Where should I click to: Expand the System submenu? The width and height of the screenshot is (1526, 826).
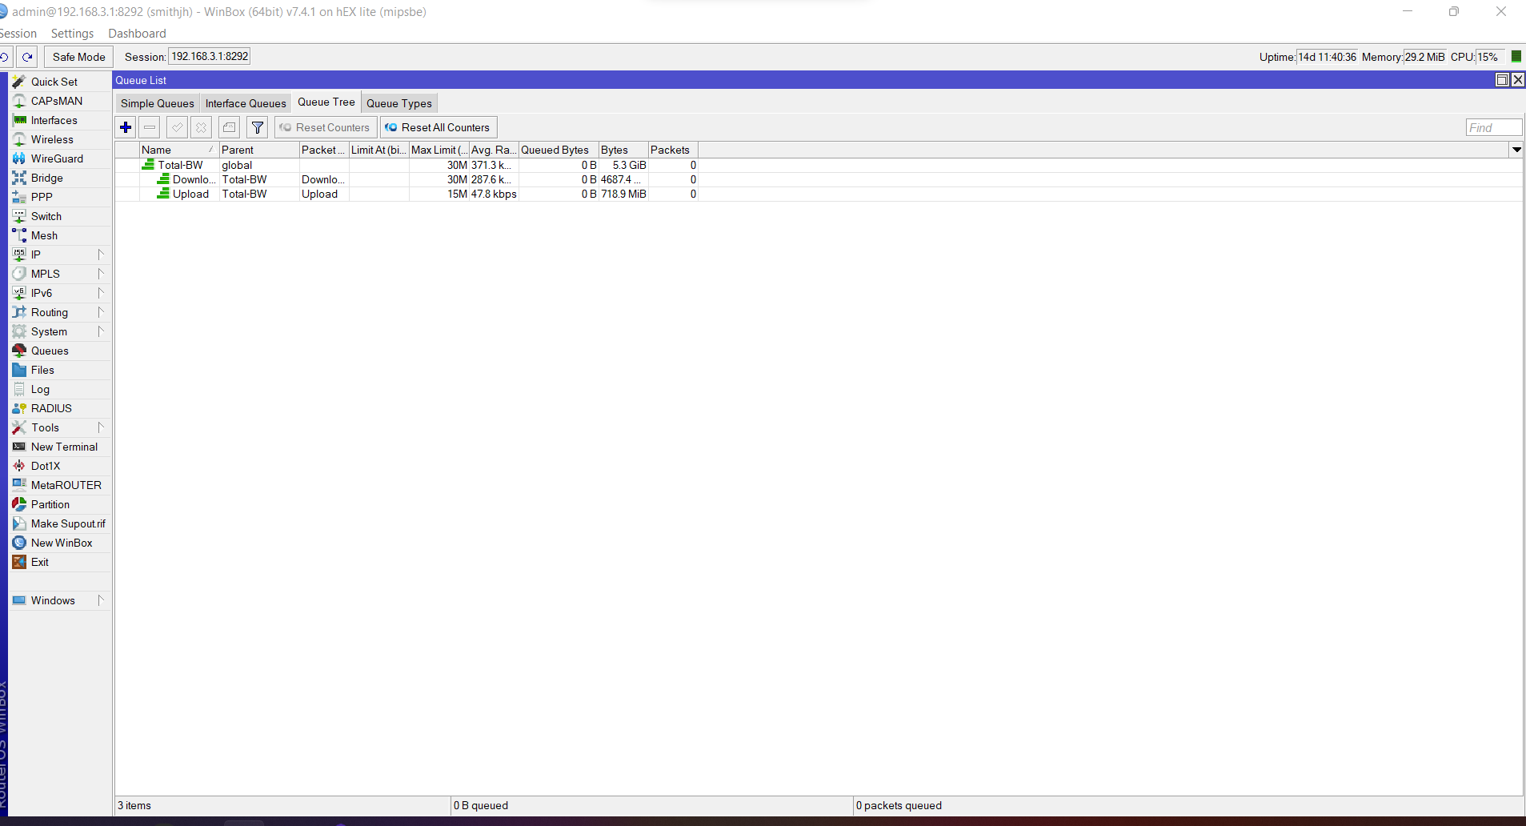click(x=60, y=331)
